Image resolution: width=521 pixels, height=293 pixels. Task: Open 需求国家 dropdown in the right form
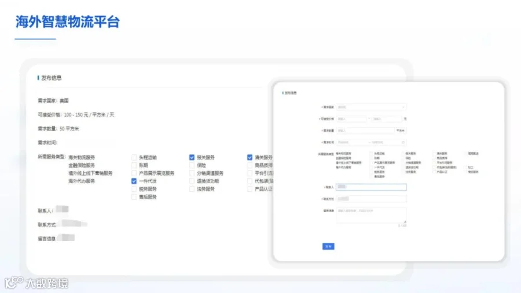371,107
